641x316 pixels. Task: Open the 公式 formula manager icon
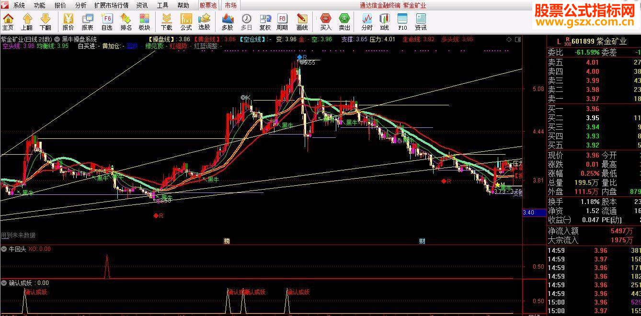click(186, 22)
